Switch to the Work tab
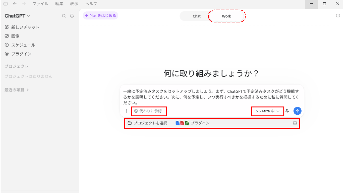The height and width of the screenshot is (193, 343). tap(226, 16)
